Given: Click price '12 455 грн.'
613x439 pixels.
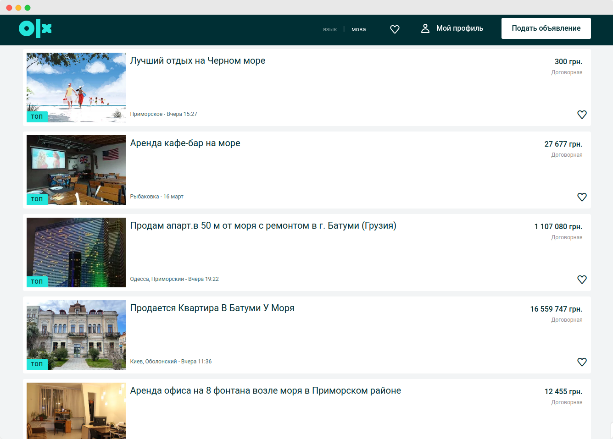Looking at the screenshot, I should pos(563,391).
